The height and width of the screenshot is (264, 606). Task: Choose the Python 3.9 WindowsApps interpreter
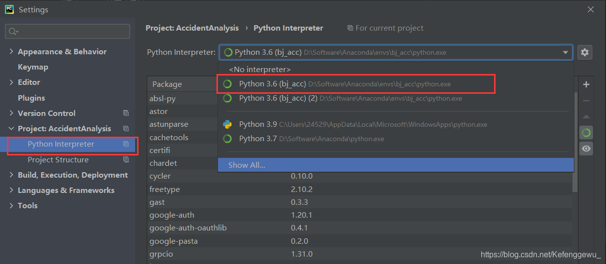coord(396,124)
